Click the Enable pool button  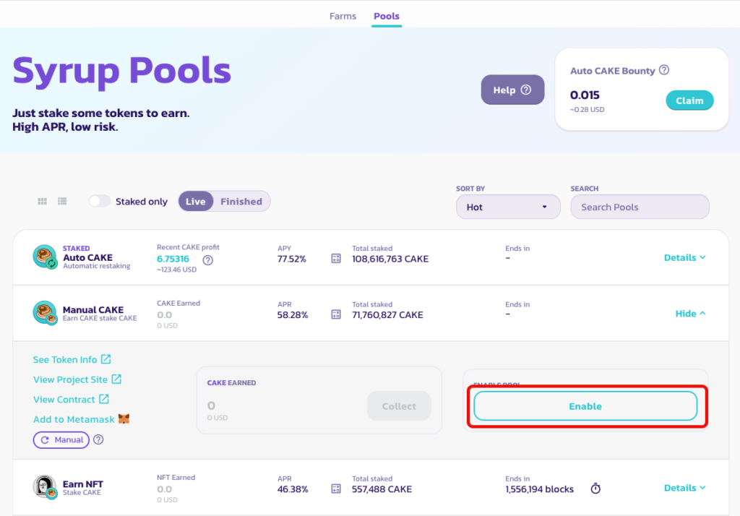tap(585, 406)
